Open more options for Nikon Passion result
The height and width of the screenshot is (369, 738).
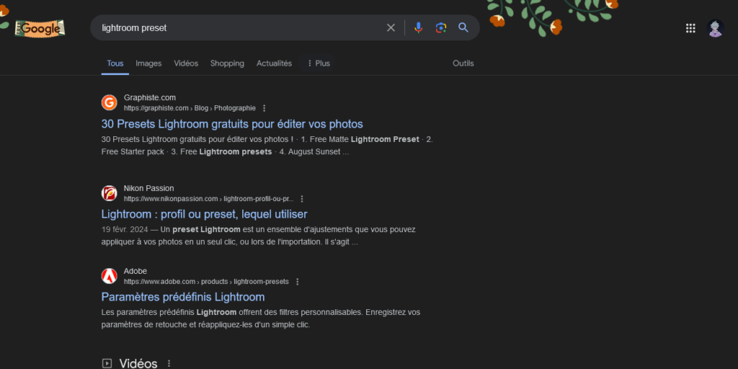(302, 199)
